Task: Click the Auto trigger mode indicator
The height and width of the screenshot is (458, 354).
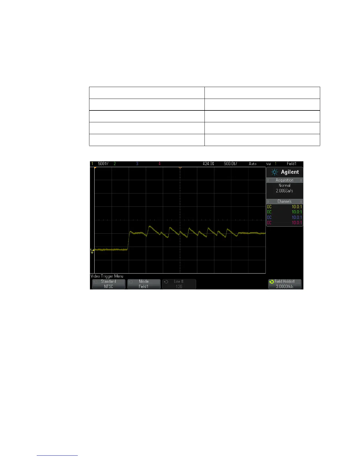Action: pyautogui.click(x=253, y=164)
